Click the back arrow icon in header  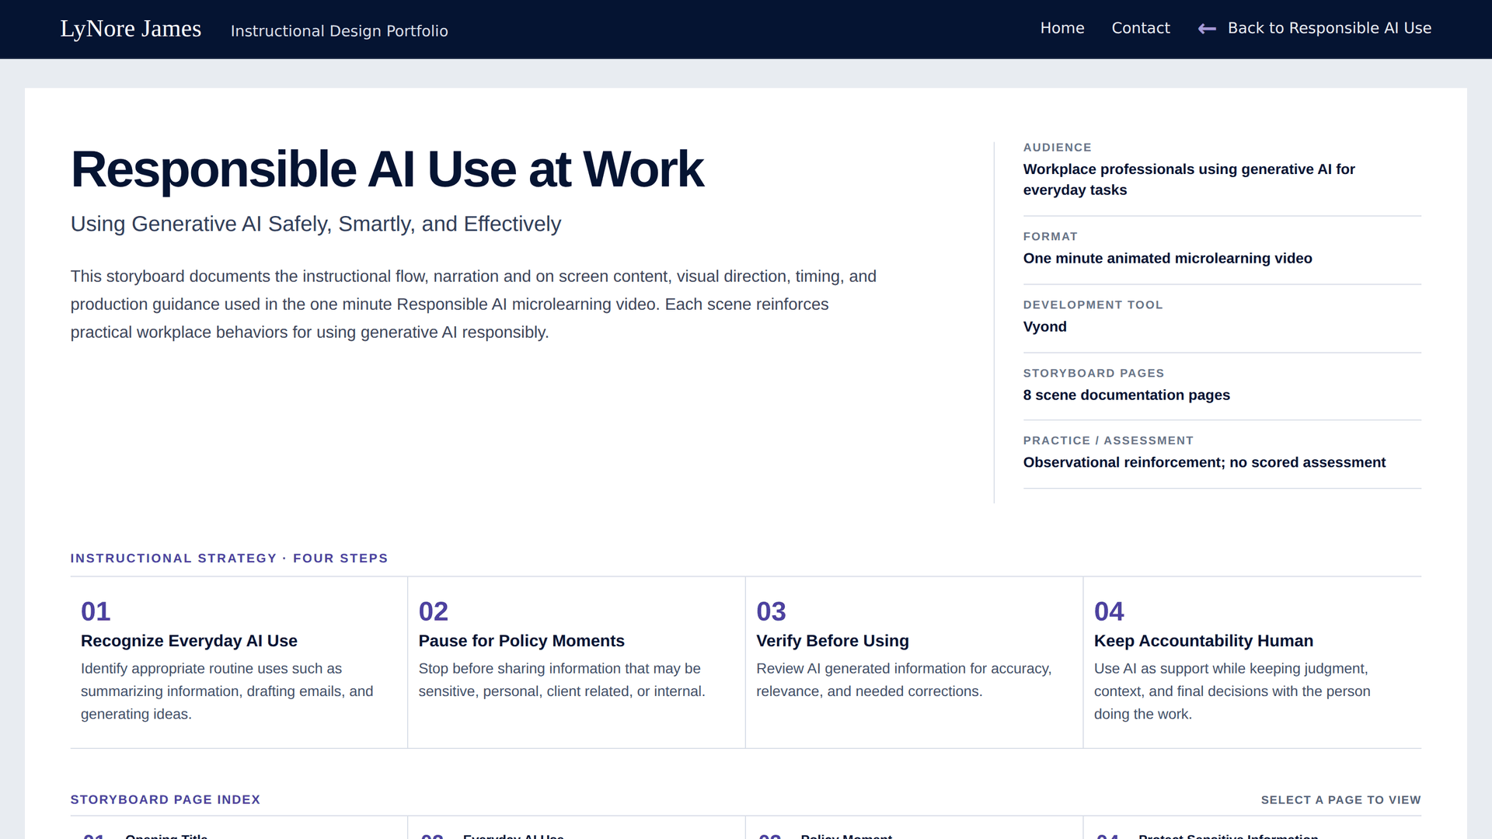point(1206,29)
